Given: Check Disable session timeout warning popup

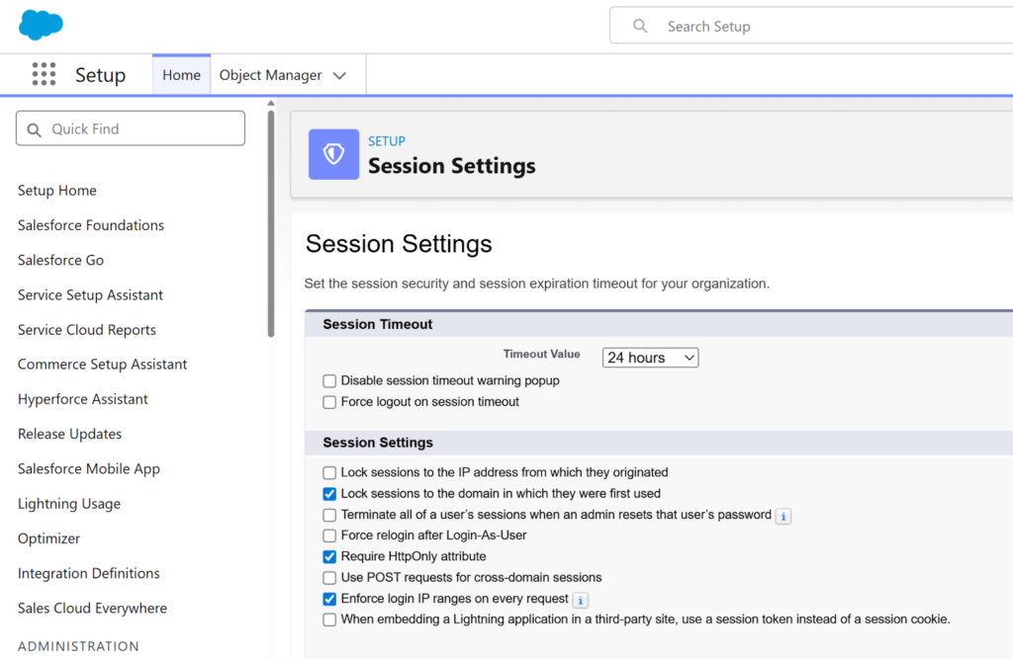Looking at the screenshot, I should pyautogui.click(x=329, y=381).
